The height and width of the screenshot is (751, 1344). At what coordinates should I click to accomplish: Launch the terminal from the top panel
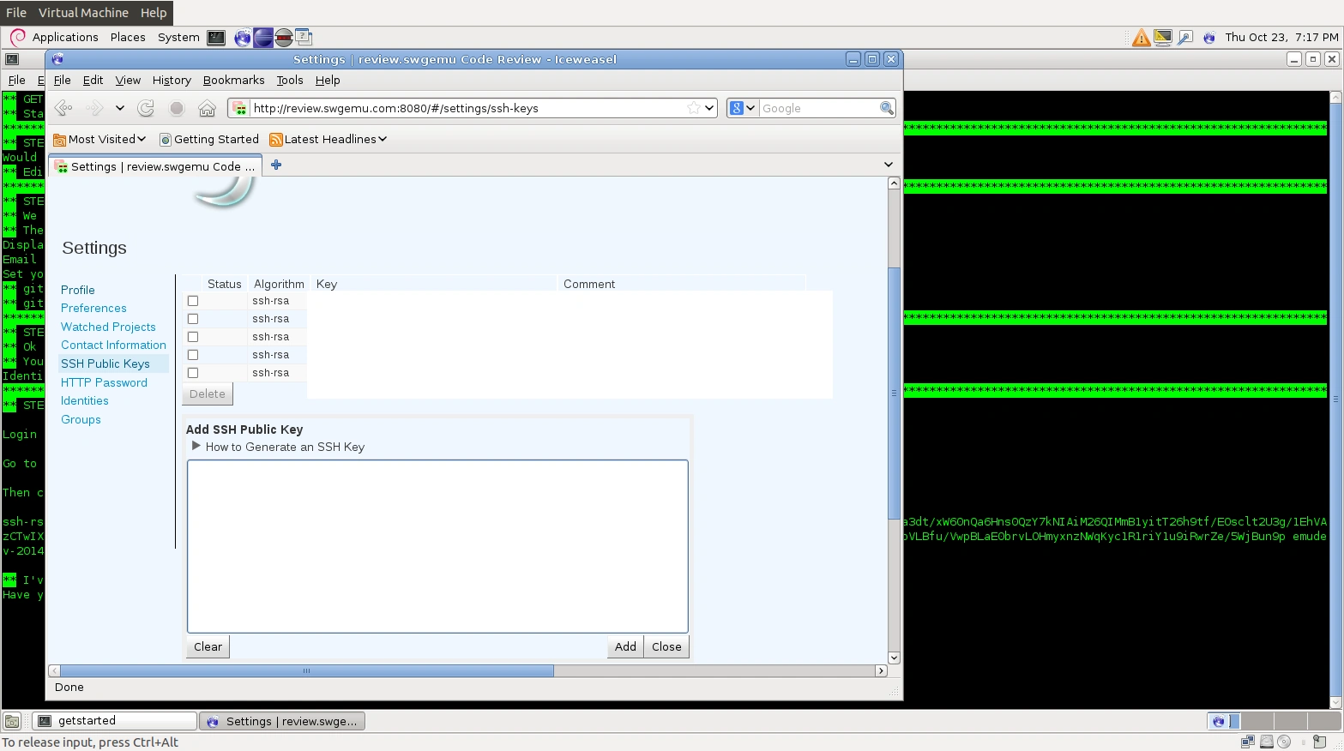216,38
